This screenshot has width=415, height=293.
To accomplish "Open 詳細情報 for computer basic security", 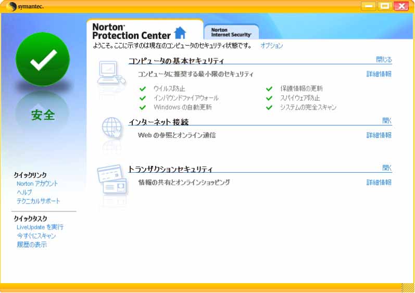I will 379,74.
